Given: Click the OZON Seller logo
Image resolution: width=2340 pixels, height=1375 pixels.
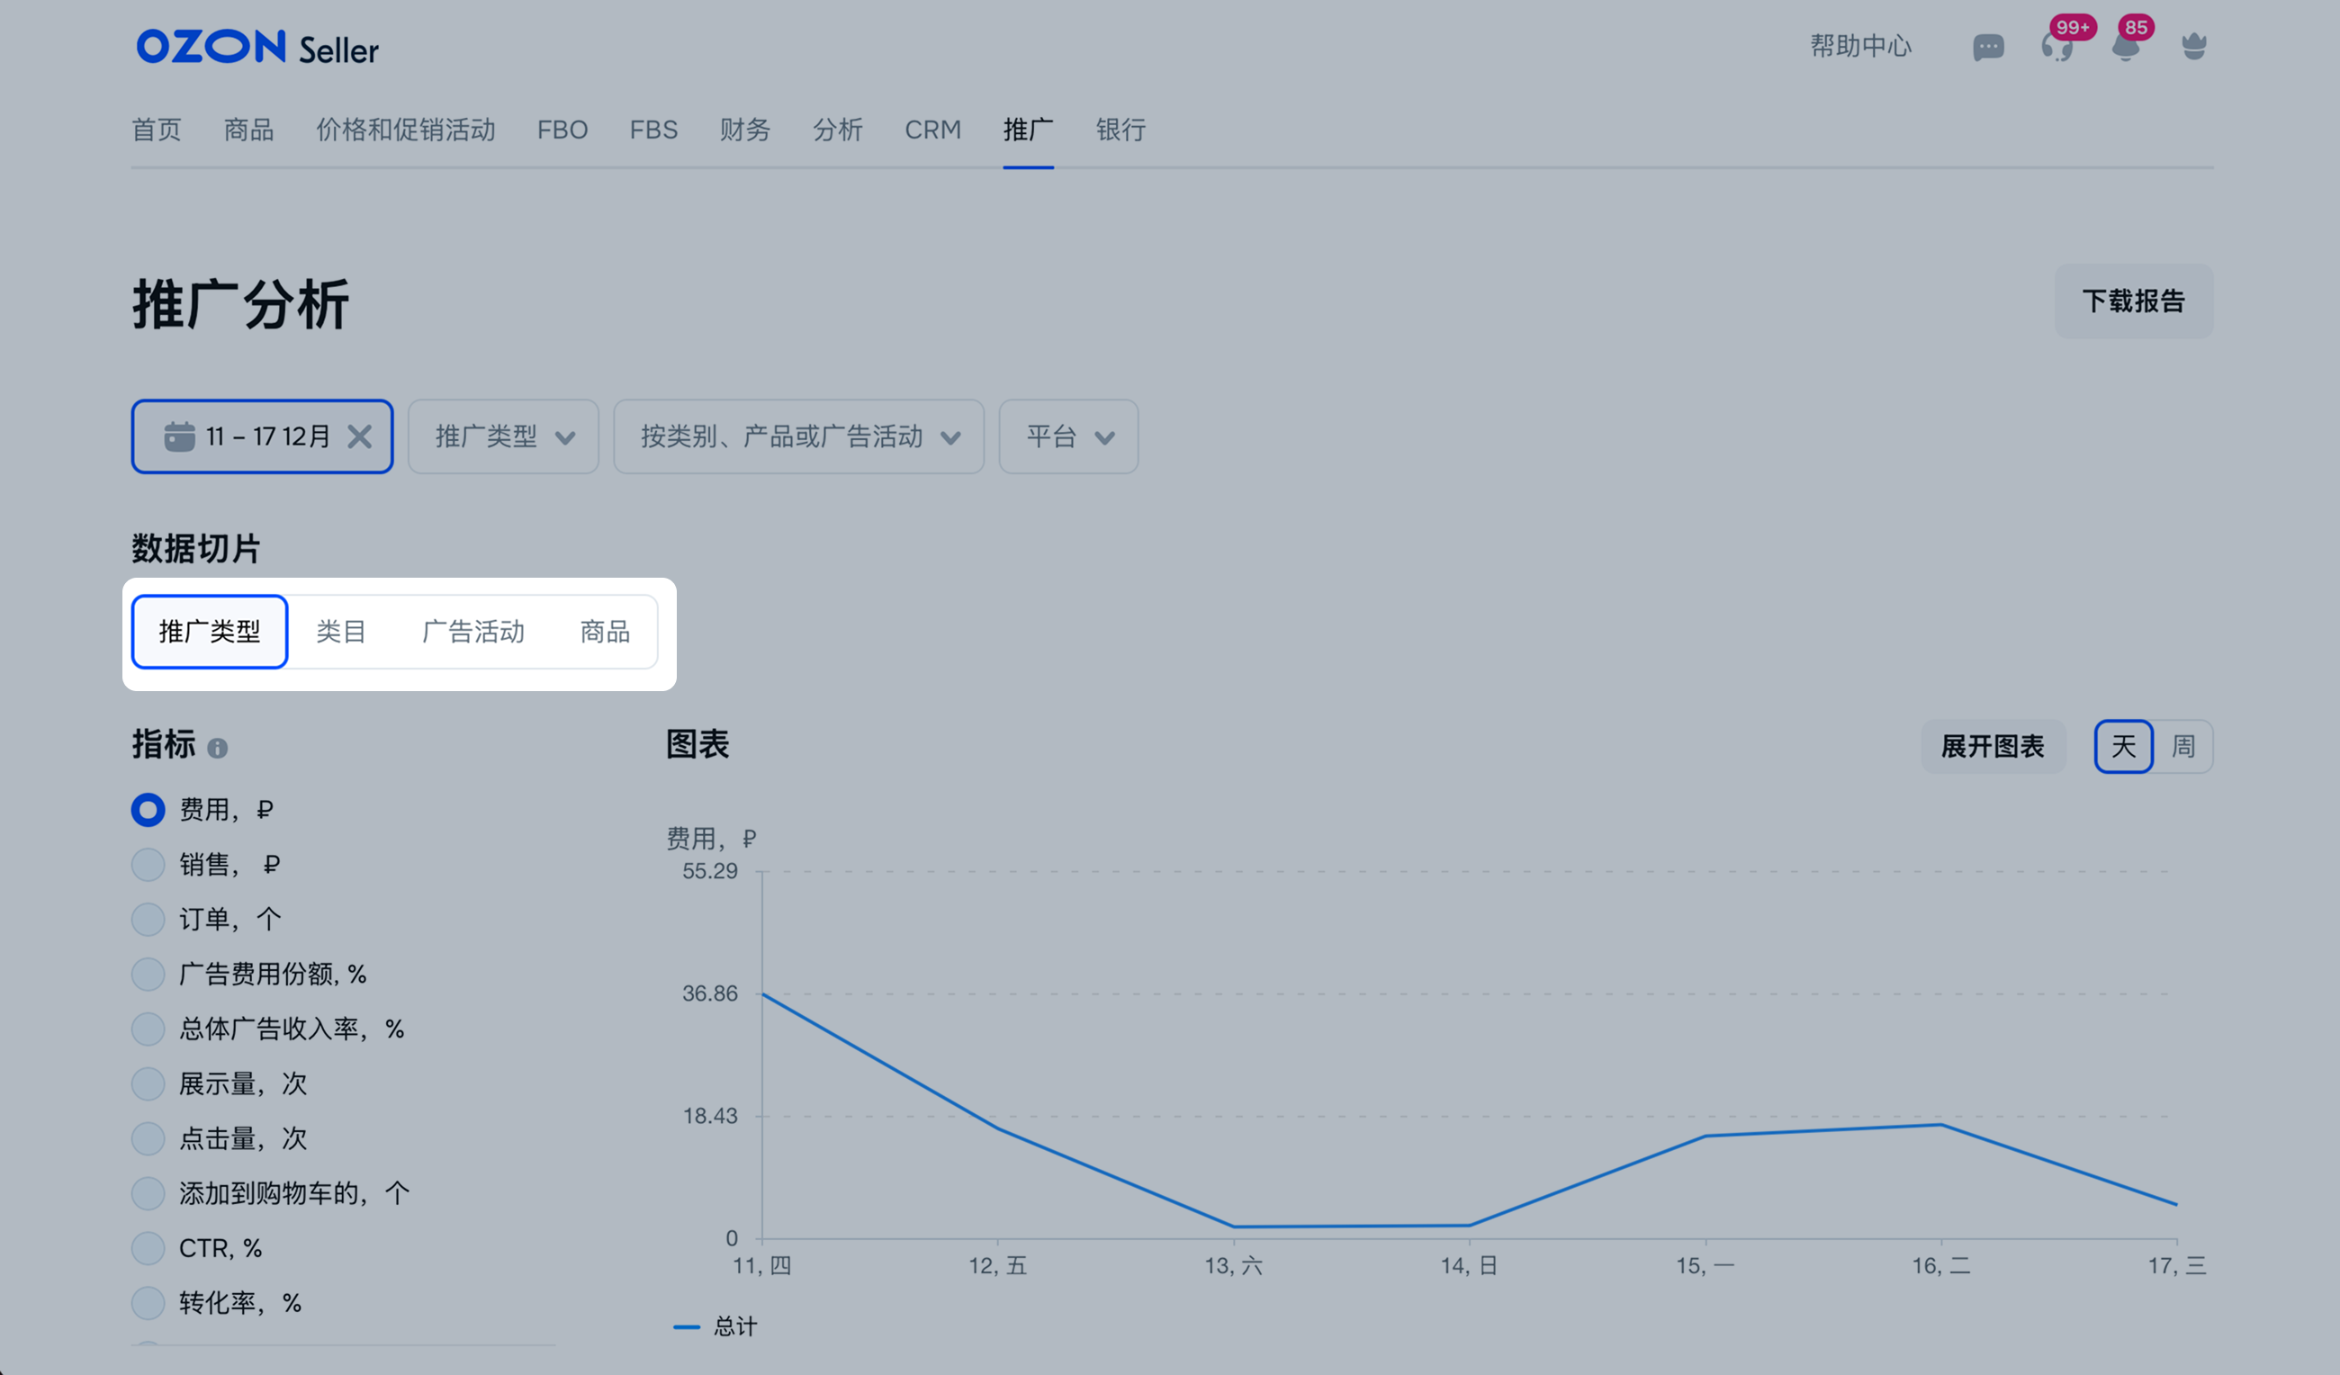Looking at the screenshot, I should coord(257,47).
